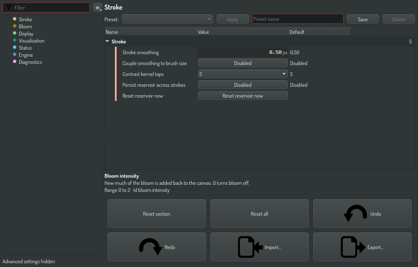Click the brown dot beside Bloom
Screen dimensions: 418x267
(x=15, y=26)
